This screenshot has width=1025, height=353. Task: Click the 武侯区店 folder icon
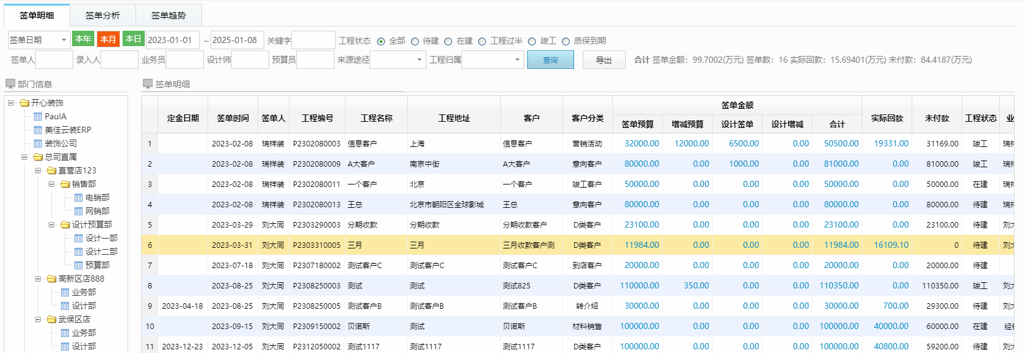point(52,319)
